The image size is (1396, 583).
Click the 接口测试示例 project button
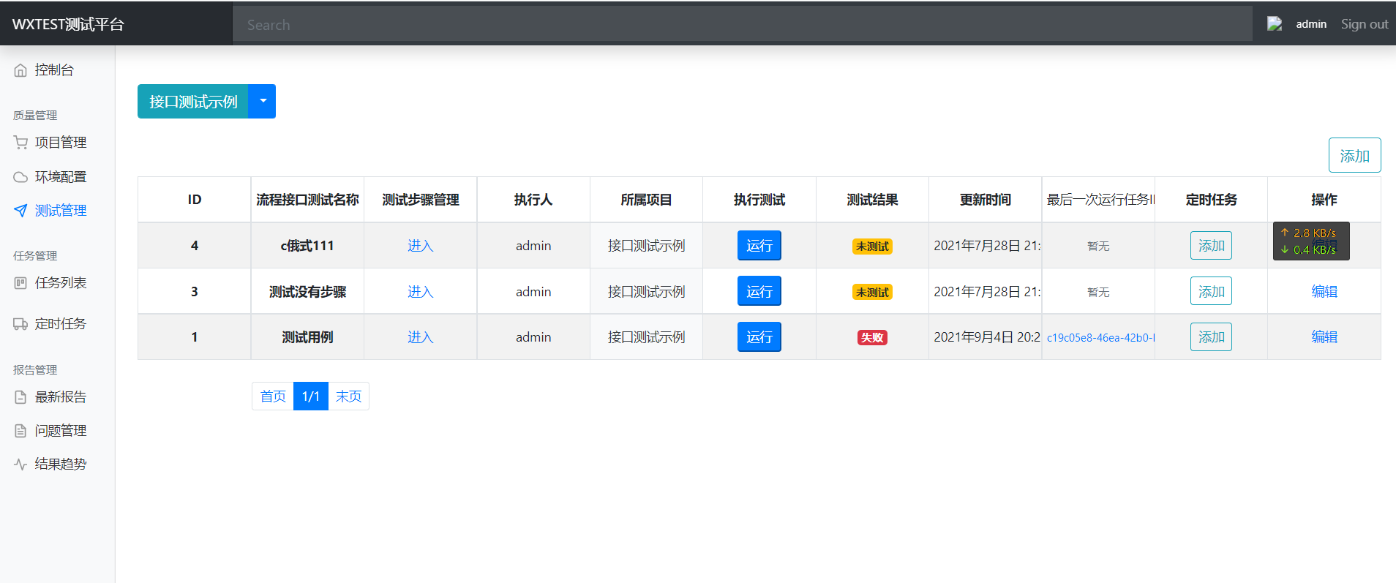tap(193, 101)
